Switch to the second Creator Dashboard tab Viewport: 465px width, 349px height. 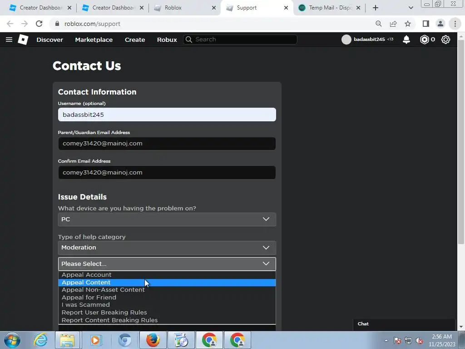pyautogui.click(x=112, y=8)
